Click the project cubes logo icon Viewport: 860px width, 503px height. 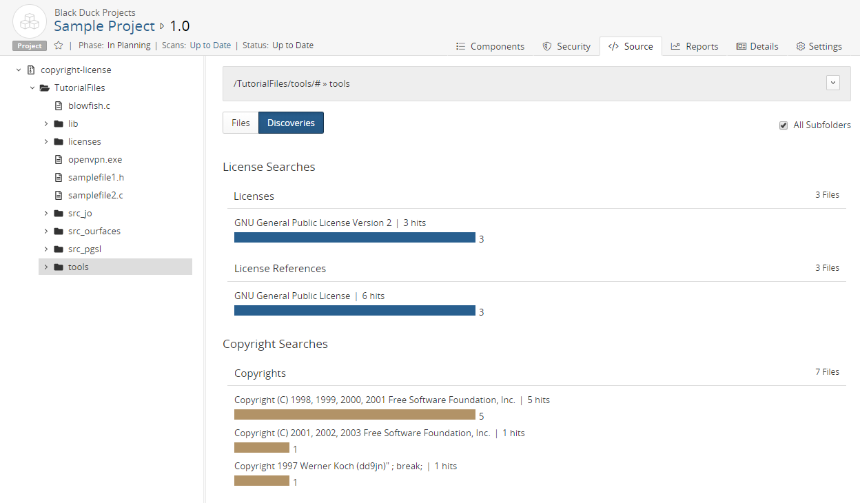click(x=30, y=21)
